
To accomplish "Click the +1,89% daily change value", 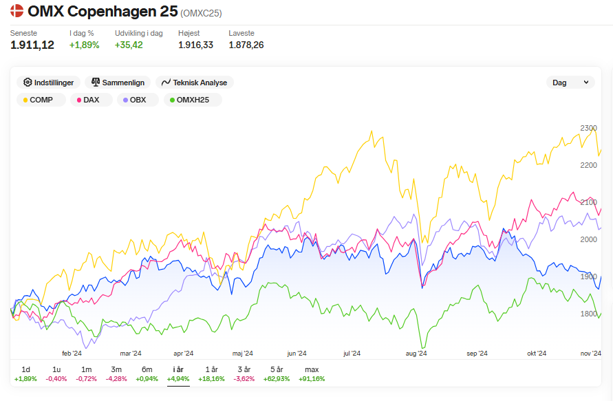I will pos(84,45).
